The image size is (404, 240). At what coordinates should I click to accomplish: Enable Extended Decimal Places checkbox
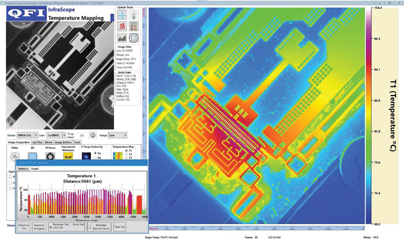coord(89,226)
